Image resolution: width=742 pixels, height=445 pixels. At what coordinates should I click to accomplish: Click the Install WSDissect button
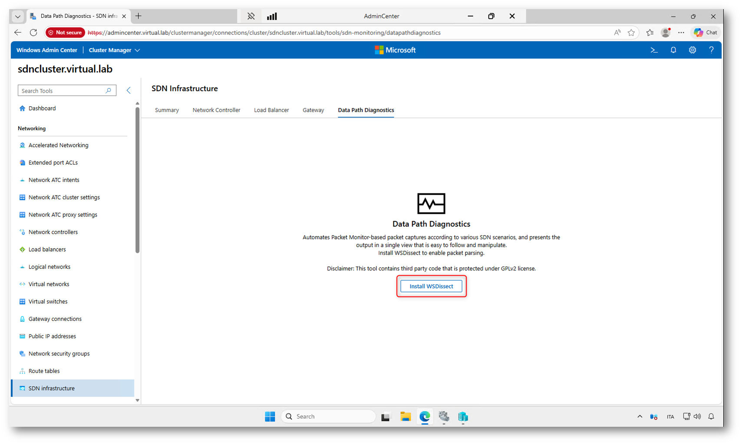coord(431,286)
